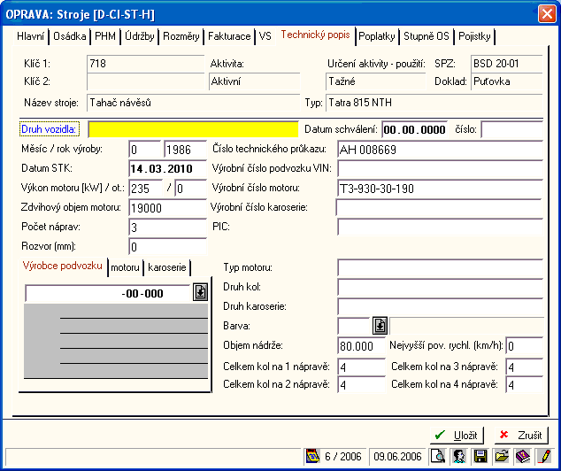Click the user profile icon in status bar

click(459, 456)
